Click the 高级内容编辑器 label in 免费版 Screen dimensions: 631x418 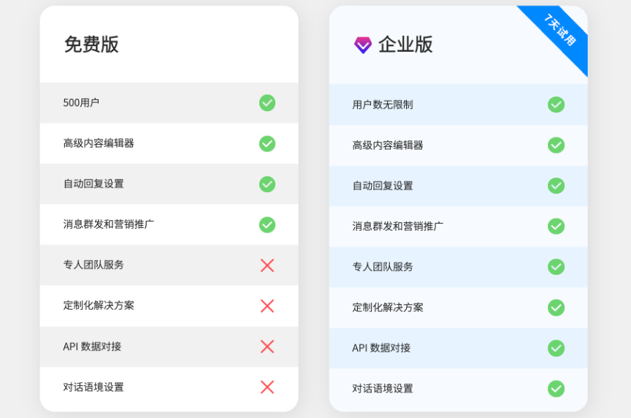pos(99,143)
